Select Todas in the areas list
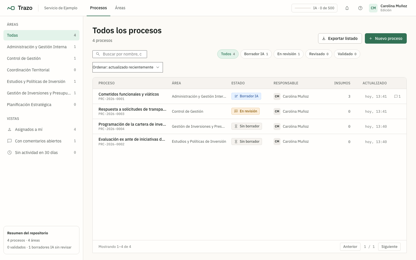 pyautogui.click(x=41, y=35)
